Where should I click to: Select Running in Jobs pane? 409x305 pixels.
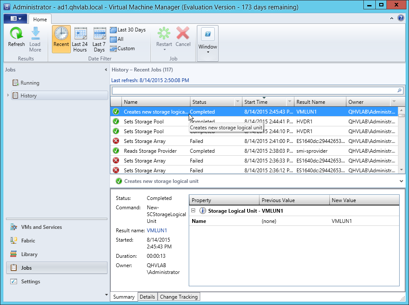click(29, 83)
